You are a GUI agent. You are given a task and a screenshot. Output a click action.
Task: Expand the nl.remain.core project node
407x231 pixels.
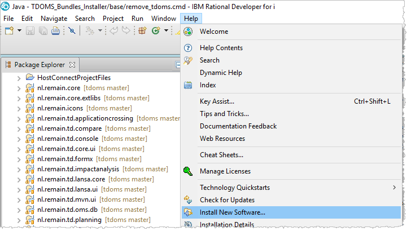19,88
